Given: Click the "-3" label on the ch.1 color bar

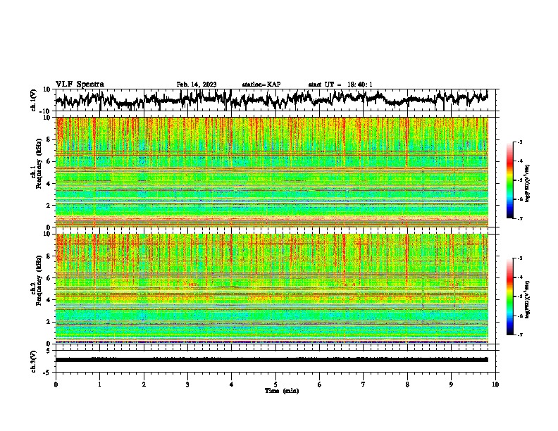Looking at the screenshot, I should pyautogui.click(x=520, y=142).
